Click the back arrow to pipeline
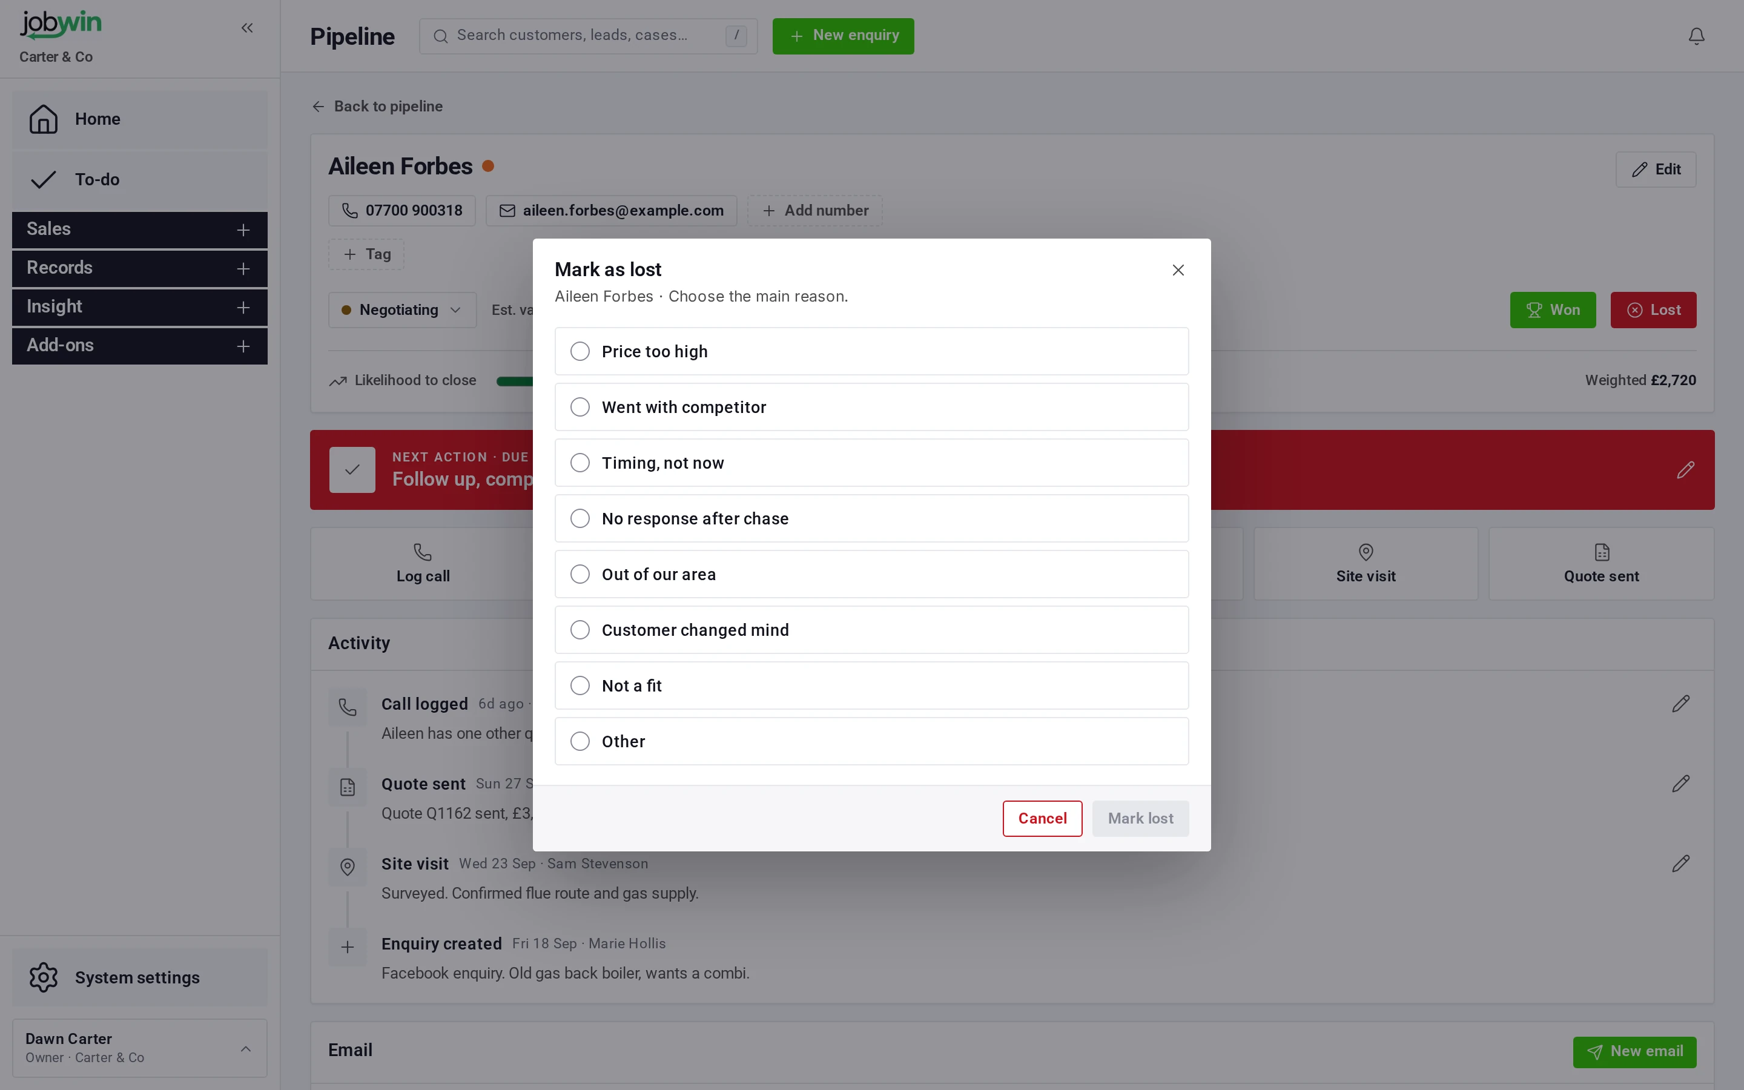Viewport: 1744px width, 1090px height. click(x=319, y=107)
